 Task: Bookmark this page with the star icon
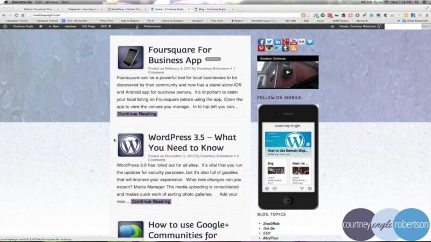[x=308, y=16]
